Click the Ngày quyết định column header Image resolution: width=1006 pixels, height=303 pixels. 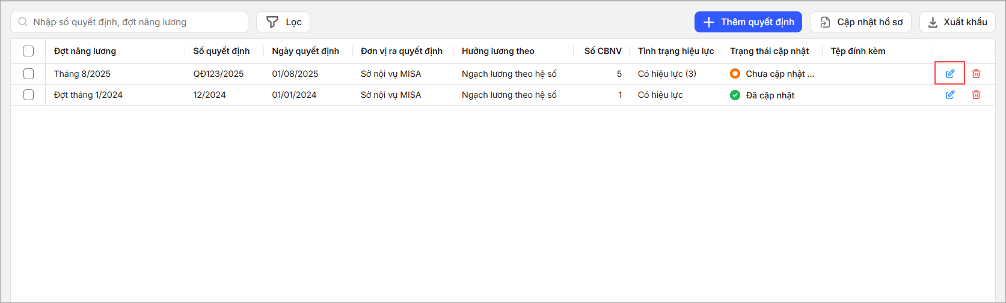305,51
